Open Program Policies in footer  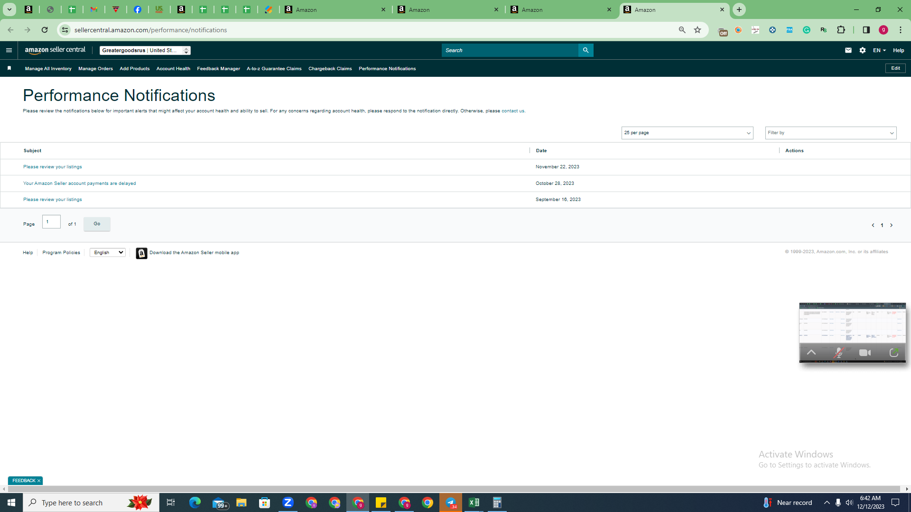coord(61,253)
